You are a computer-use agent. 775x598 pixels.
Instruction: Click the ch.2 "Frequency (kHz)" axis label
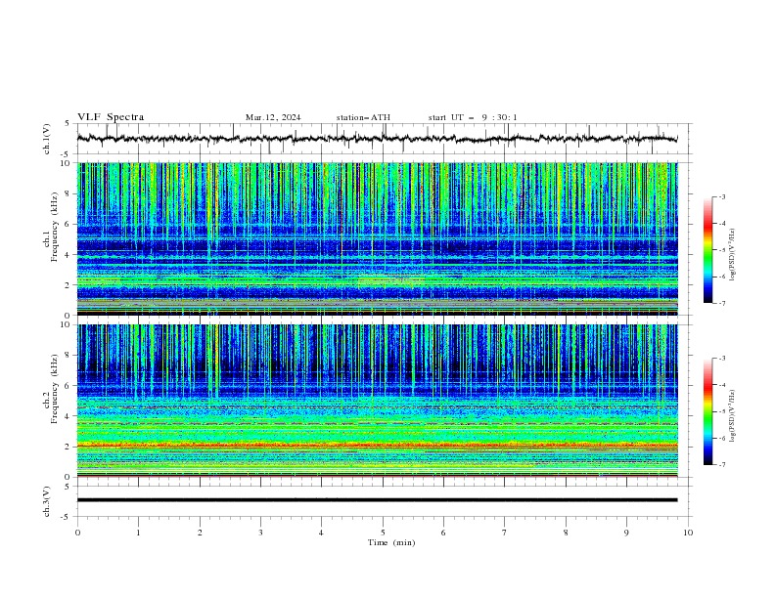pyautogui.click(x=54, y=389)
